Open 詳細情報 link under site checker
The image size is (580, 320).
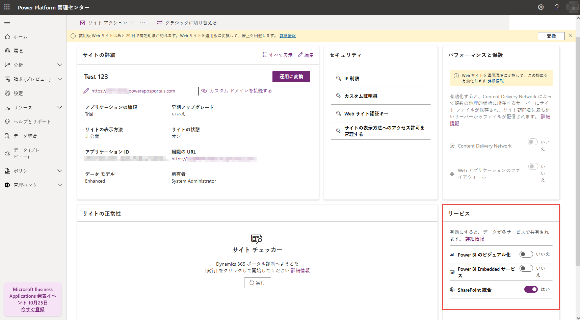point(300,271)
